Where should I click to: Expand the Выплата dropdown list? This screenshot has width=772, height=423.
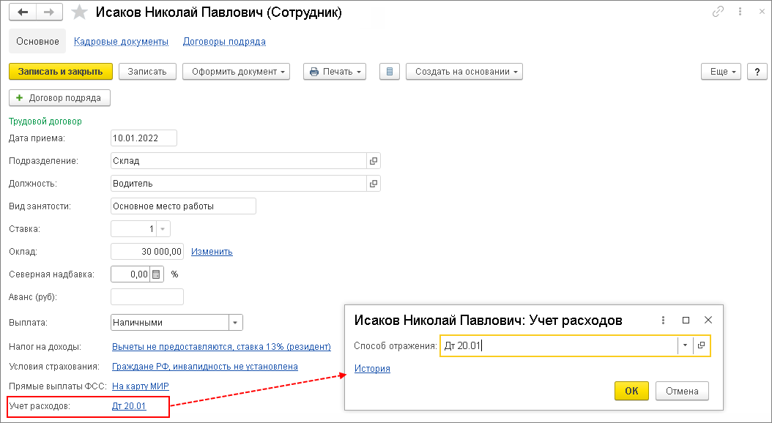click(234, 322)
